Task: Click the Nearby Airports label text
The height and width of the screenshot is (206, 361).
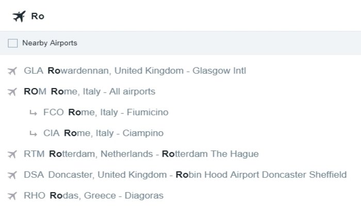Action: tap(50, 43)
